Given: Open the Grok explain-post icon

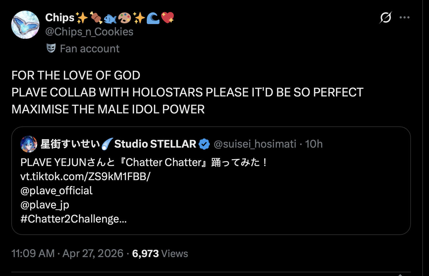Looking at the screenshot, I should (386, 18).
